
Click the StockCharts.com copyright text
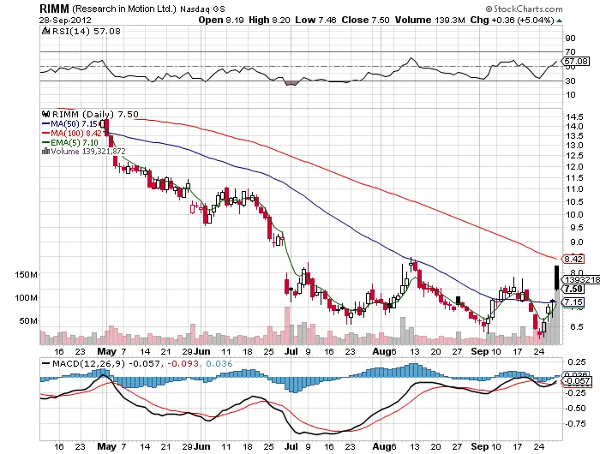pyautogui.click(x=524, y=9)
